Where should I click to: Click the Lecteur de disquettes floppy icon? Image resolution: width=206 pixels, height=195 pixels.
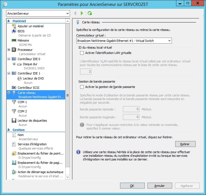pos(14,121)
